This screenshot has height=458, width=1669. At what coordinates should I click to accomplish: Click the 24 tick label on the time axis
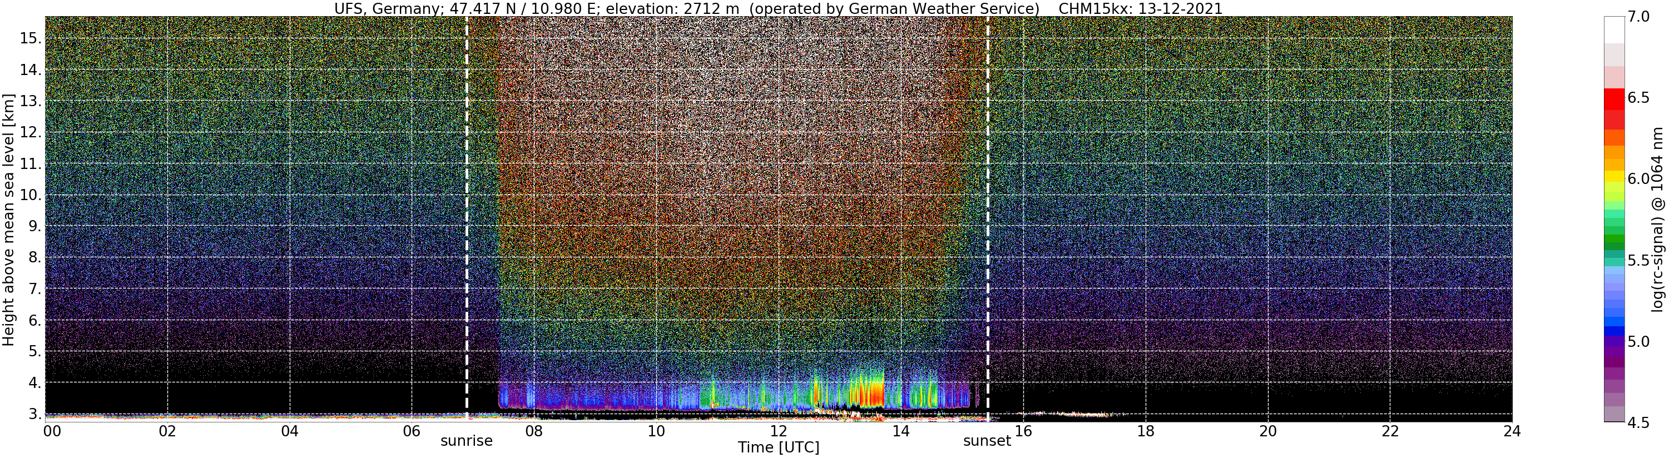(1512, 431)
